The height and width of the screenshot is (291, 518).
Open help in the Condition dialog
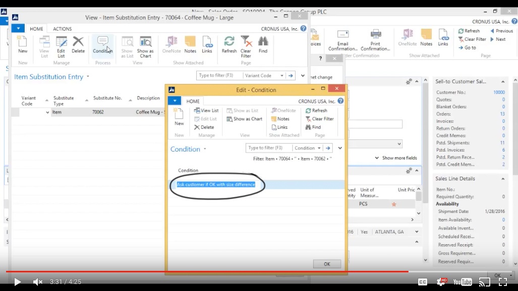(340, 101)
